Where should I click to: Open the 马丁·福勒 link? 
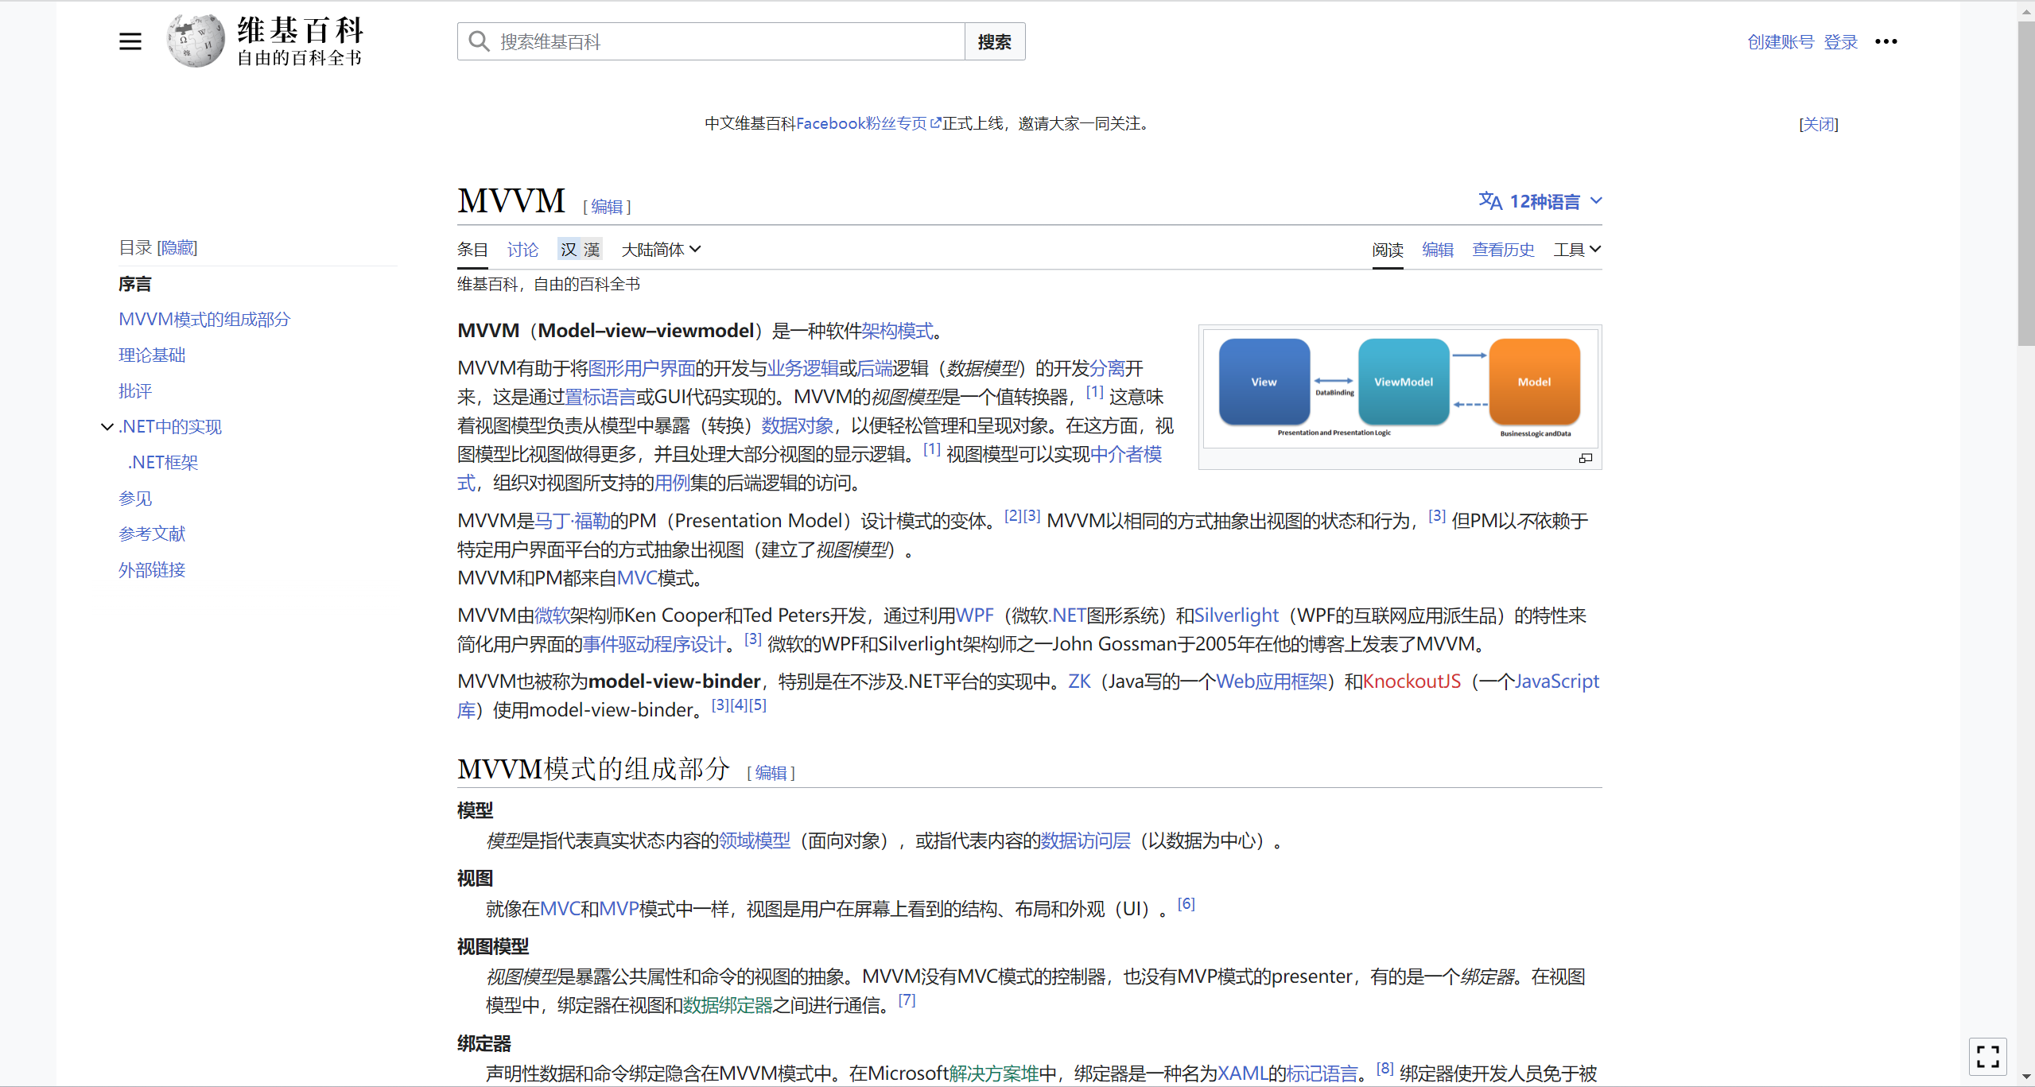573,521
